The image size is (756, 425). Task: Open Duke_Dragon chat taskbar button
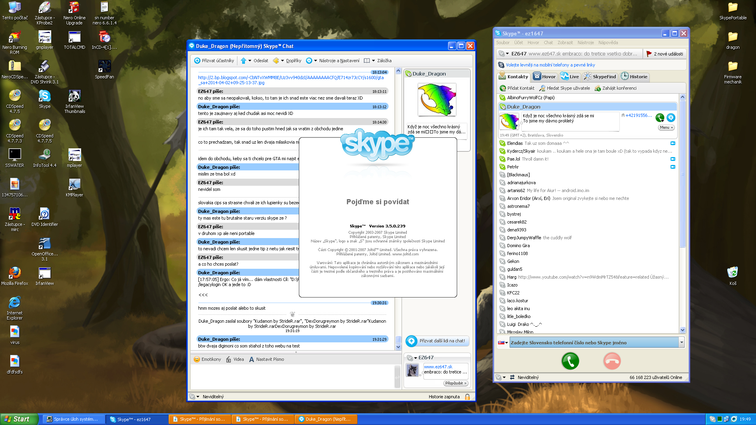(x=325, y=419)
